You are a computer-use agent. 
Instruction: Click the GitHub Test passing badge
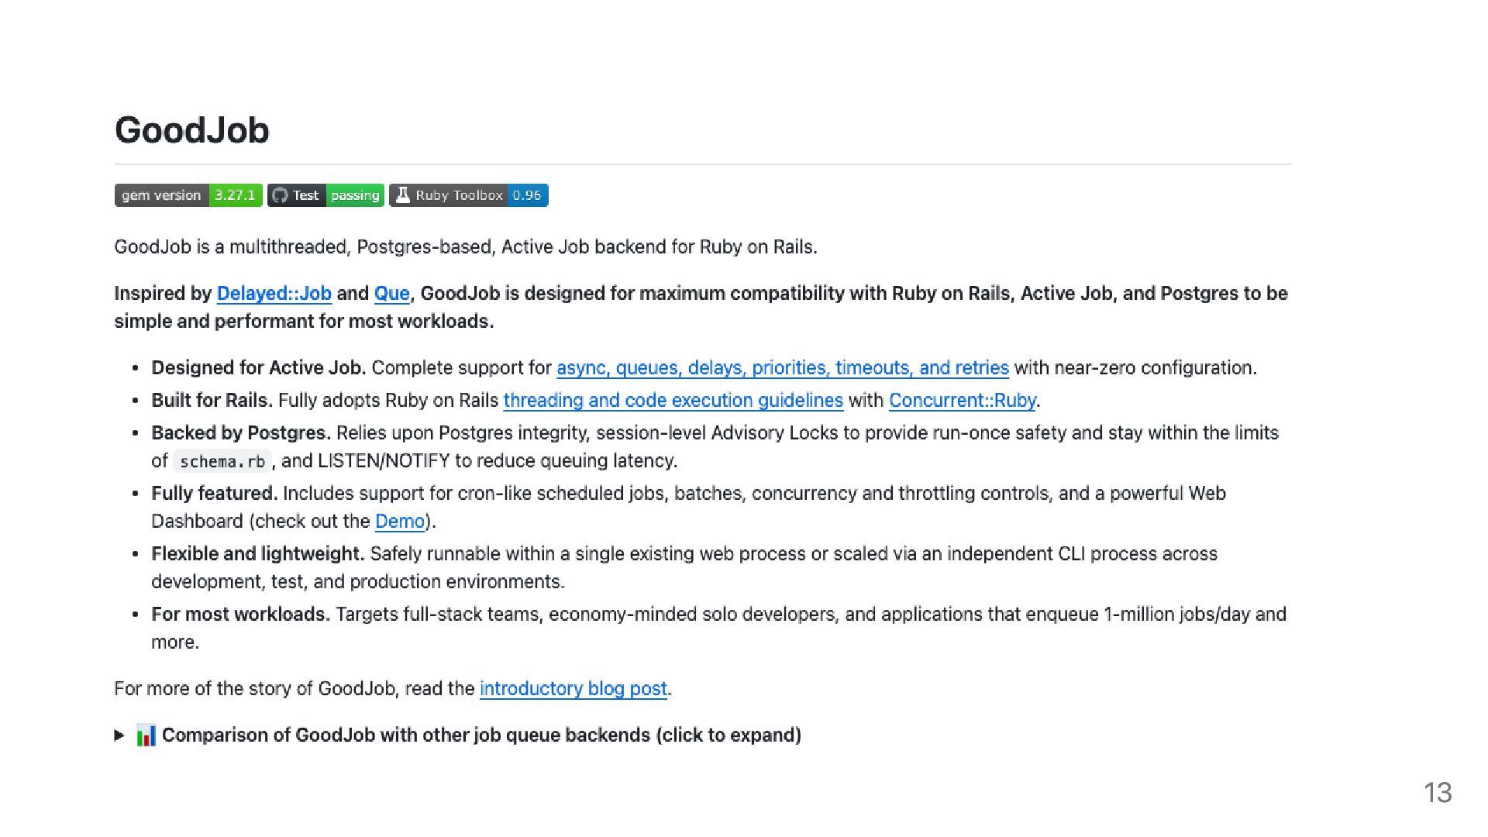325,195
